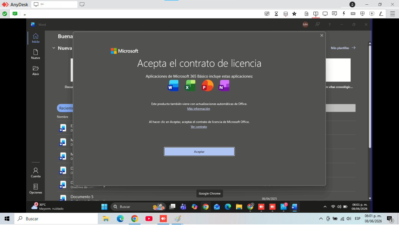Open Opciones in Word sidebar
Screen dimensions: 399x225
pos(36,189)
